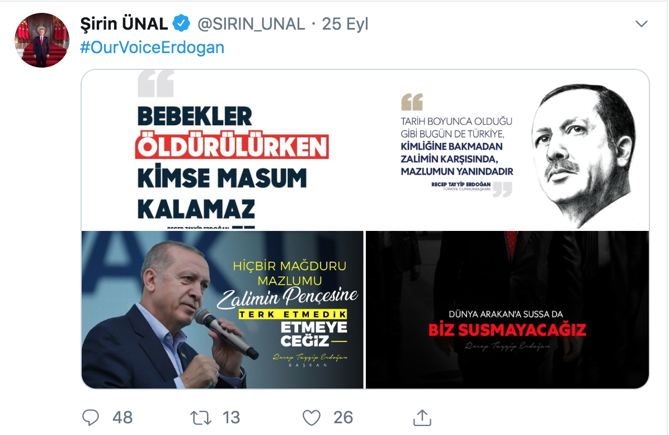This screenshot has height=435, width=669.
Task: Select the display name Şirin ÜNAL
Action: [x=124, y=24]
